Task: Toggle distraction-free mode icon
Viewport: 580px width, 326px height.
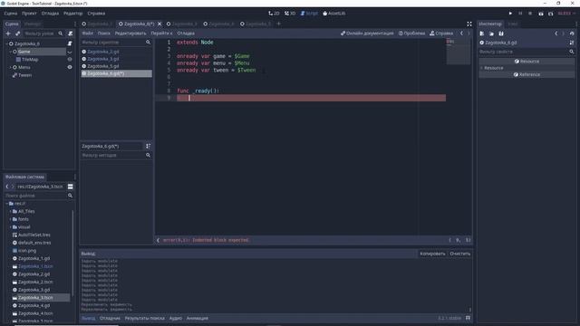Action: (x=469, y=24)
